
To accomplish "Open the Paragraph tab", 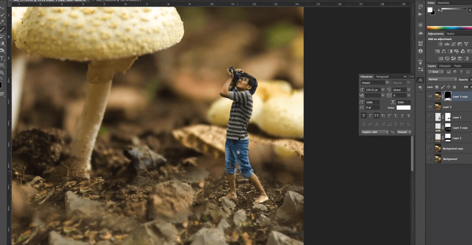I will [382, 77].
